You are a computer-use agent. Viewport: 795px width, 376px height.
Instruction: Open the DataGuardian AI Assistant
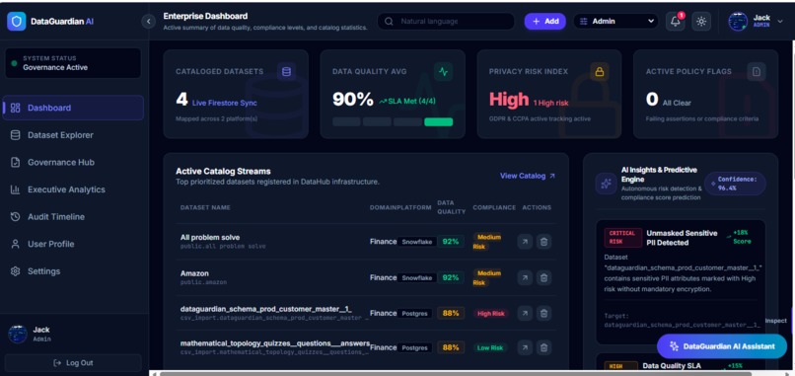[x=722, y=346]
